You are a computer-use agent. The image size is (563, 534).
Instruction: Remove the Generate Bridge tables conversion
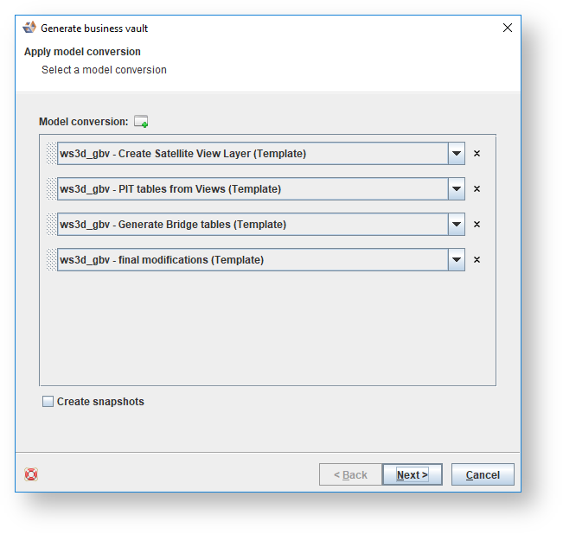[x=477, y=225]
